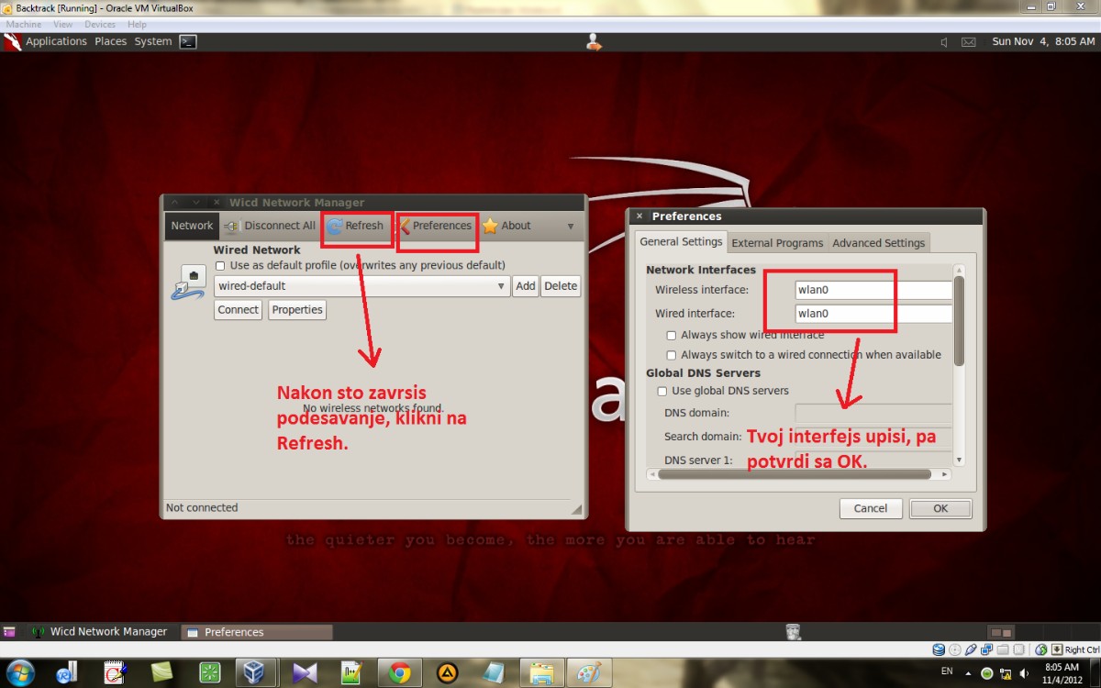This screenshot has width=1101, height=688.
Task: Switch to the External Programs tab
Action: [x=777, y=243]
